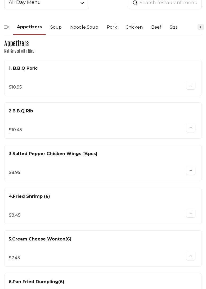Focus the search restaurant menu field
This screenshot has width=206, height=289.
[x=169, y=3]
